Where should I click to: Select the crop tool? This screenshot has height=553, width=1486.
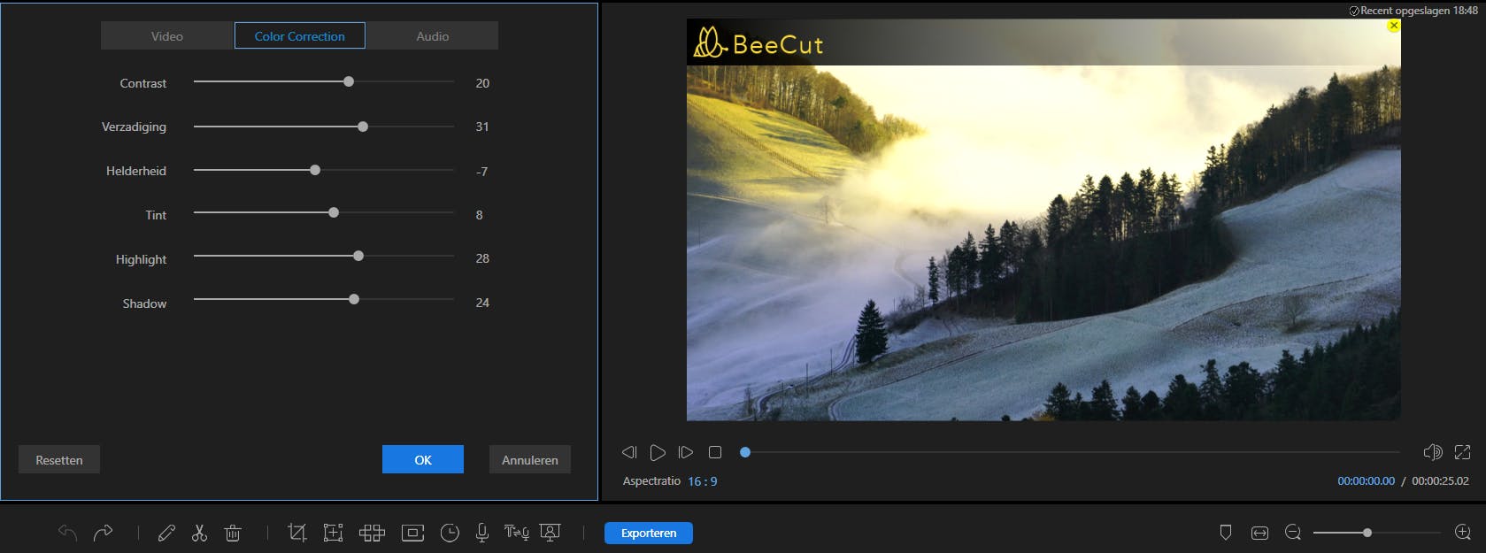[x=297, y=533]
